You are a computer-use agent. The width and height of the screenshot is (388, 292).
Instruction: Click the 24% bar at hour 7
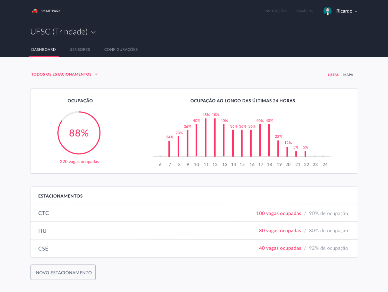pos(169,149)
